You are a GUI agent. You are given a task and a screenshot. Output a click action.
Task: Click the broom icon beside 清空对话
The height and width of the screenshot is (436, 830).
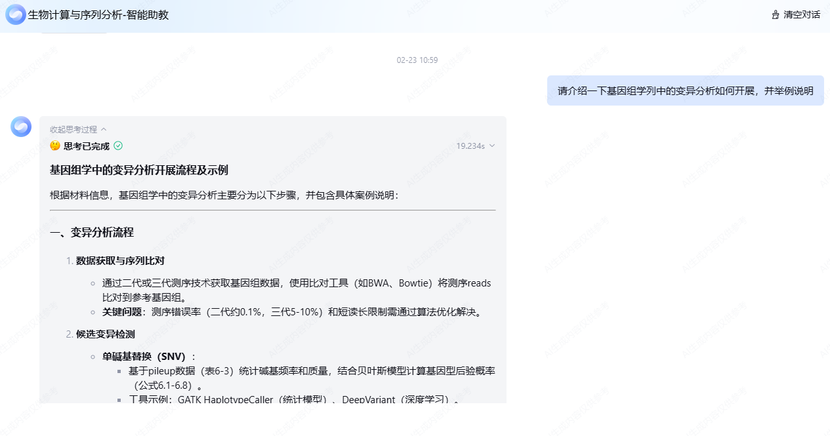776,14
